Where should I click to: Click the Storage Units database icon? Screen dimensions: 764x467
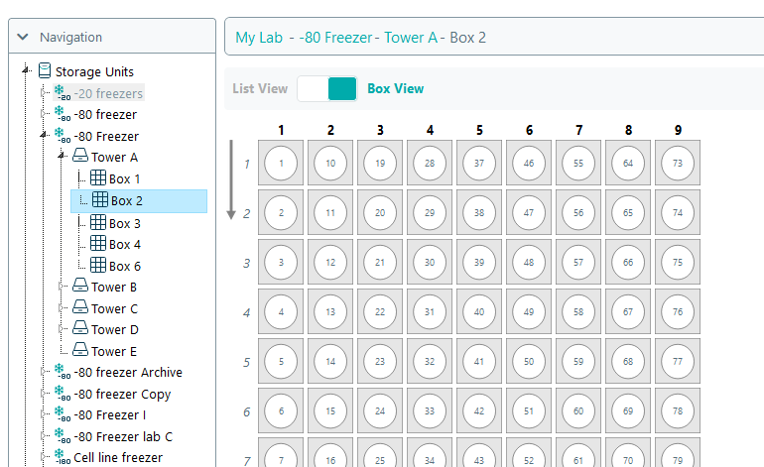45,71
